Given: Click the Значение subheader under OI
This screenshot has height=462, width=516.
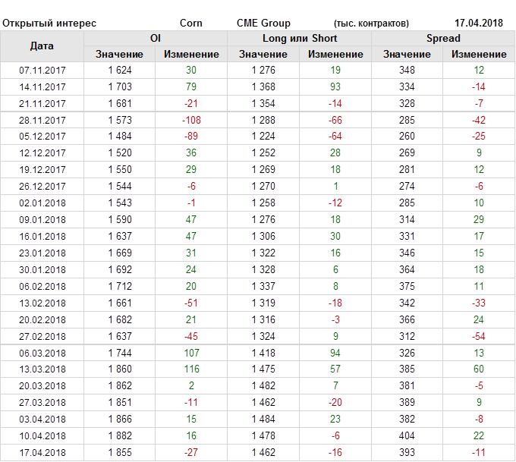Looking at the screenshot, I should coord(119,54).
